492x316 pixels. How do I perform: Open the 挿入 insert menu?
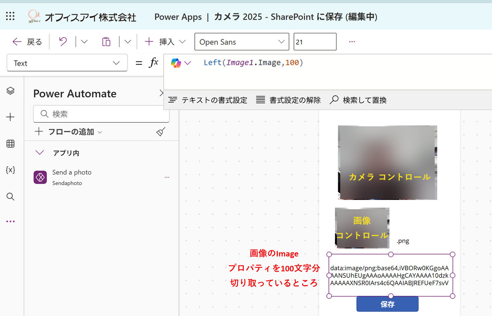click(165, 41)
